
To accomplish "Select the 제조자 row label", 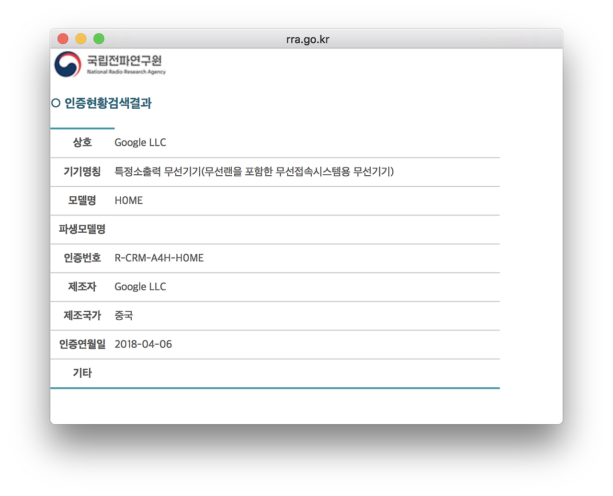I will pyautogui.click(x=82, y=286).
